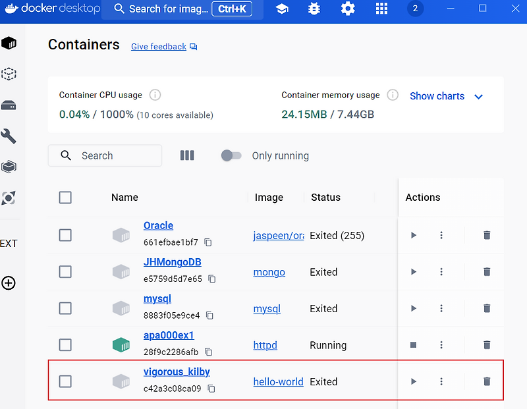This screenshot has width=527, height=409.
Task: Open Settings gear in title bar
Action: point(348,9)
